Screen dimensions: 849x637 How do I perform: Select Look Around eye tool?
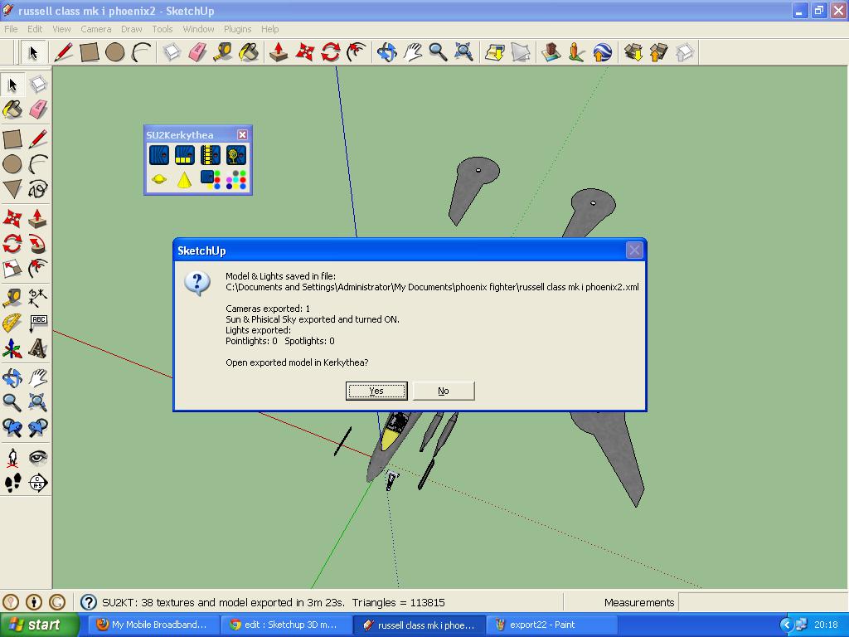pyautogui.click(x=38, y=458)
